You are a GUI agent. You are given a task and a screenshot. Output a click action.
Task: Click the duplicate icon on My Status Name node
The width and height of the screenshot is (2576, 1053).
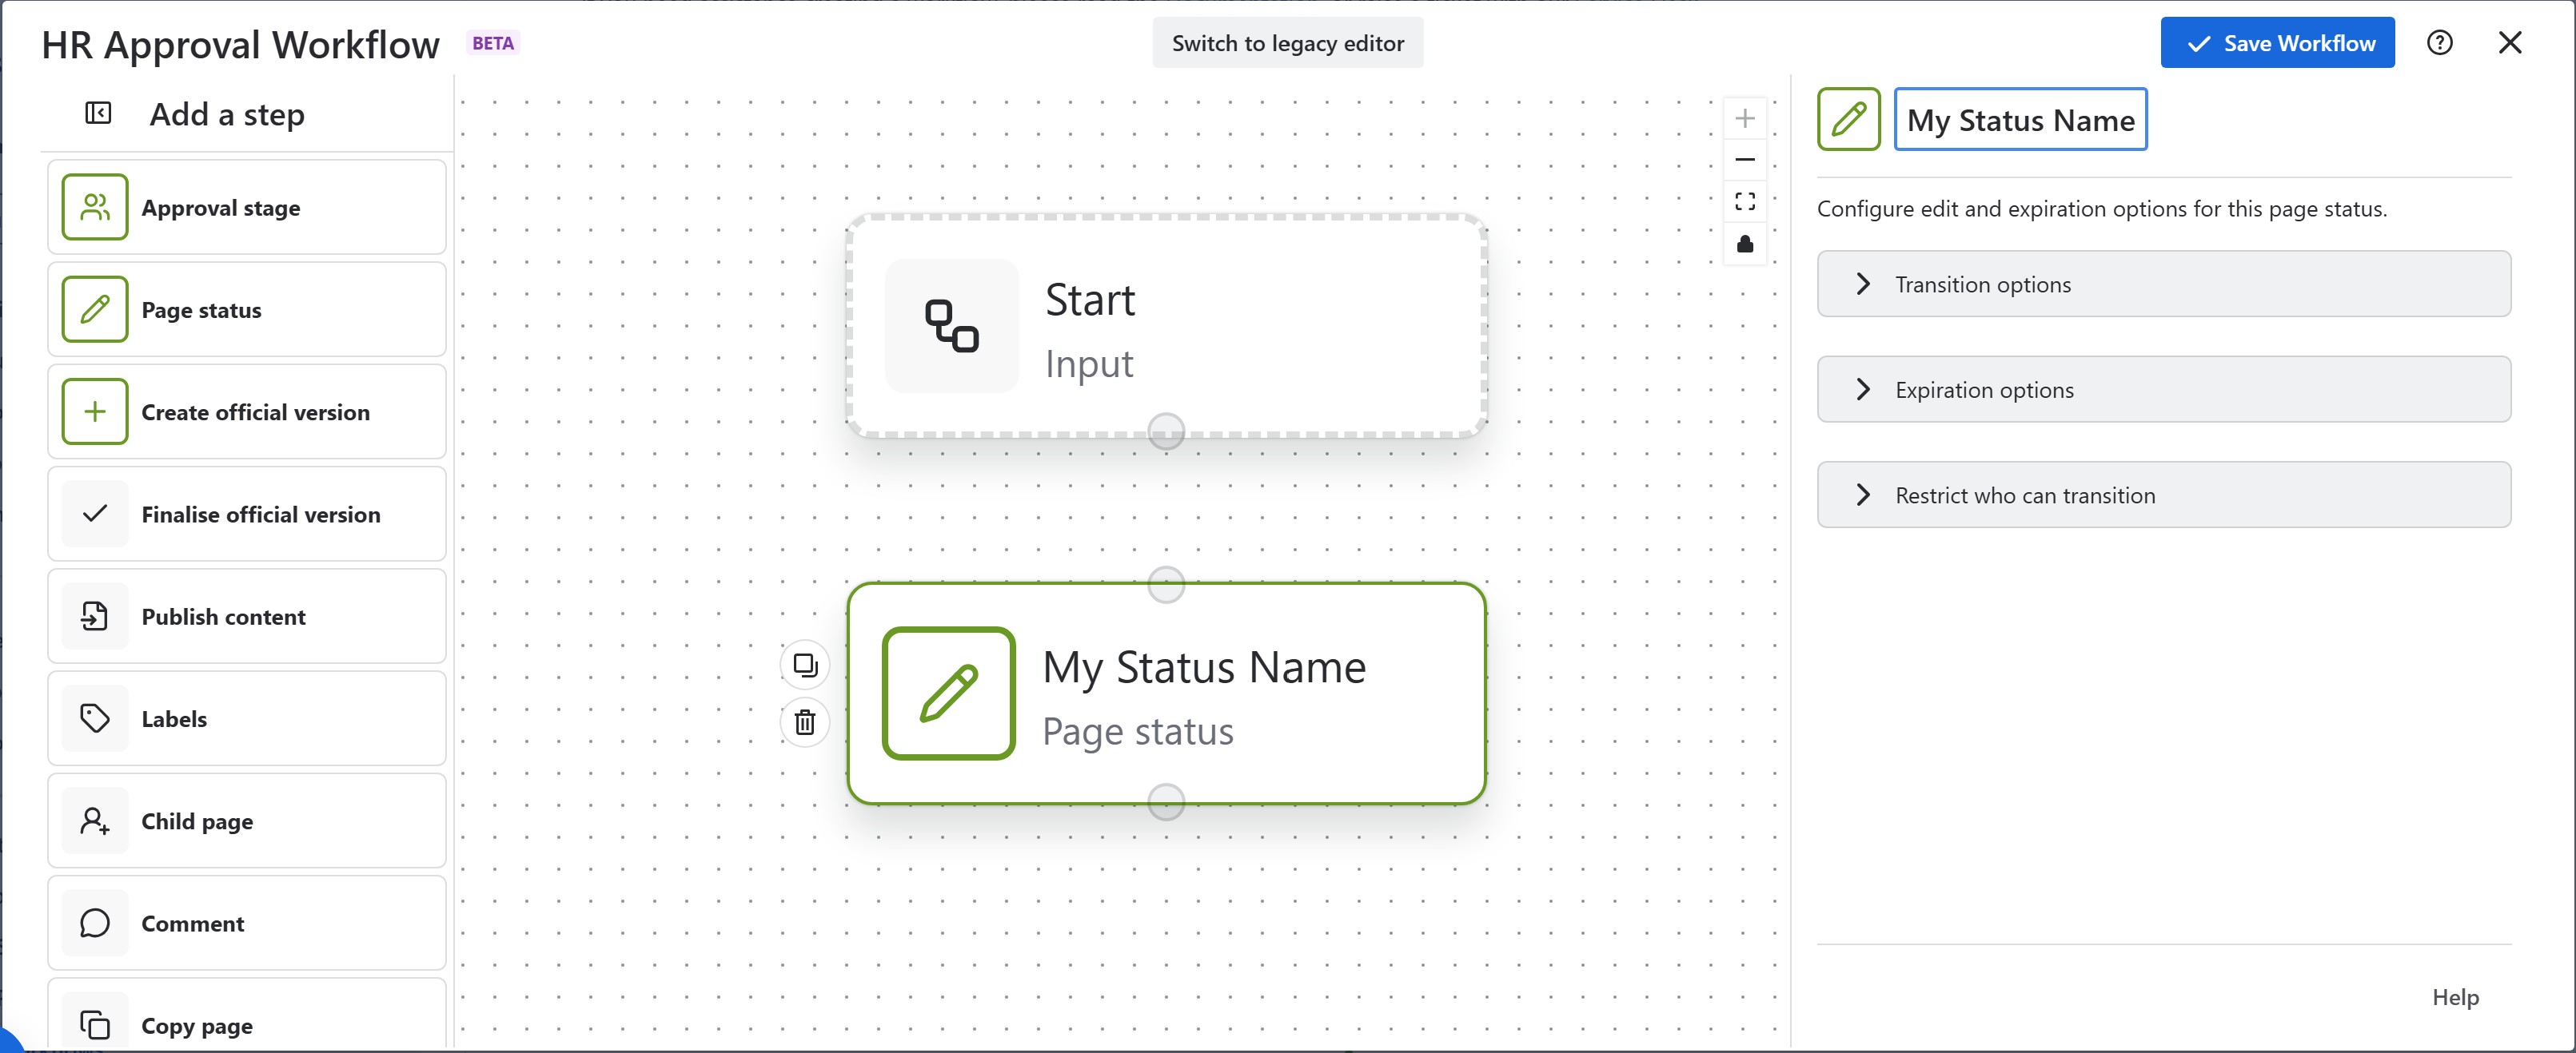coord(805,665)
